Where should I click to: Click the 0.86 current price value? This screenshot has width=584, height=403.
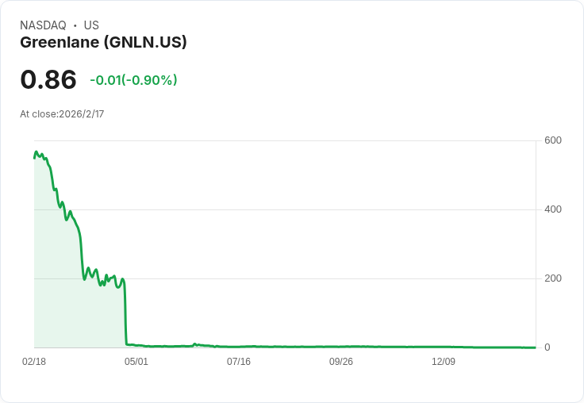48,79
